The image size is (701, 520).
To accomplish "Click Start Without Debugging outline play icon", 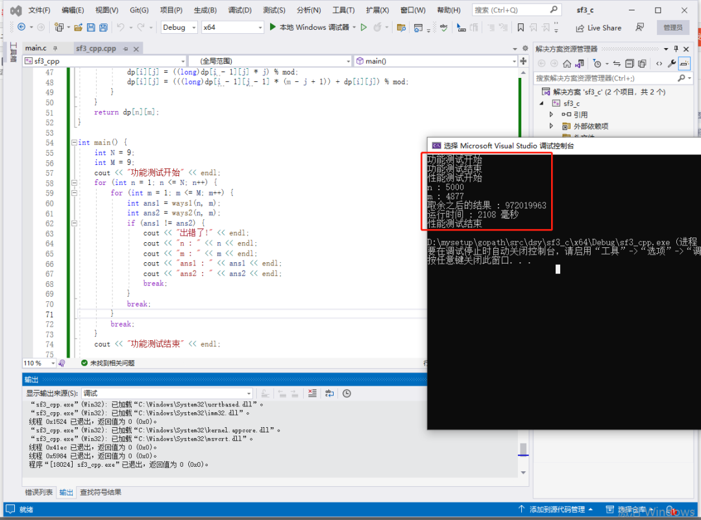I will (364, 27).
